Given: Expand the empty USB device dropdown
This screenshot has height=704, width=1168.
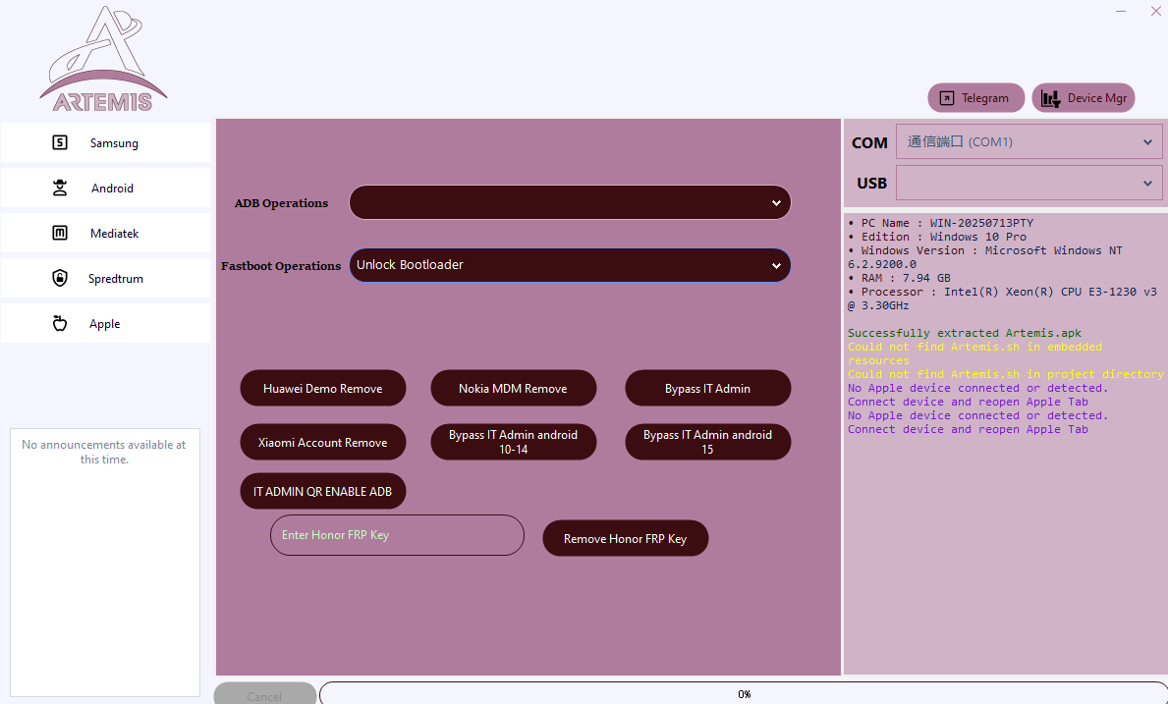Looking at the screenshot, I should tap(1029, 183).
